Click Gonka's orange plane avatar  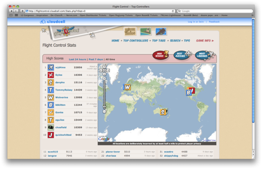pyautogui.click(x=51, y=112)
